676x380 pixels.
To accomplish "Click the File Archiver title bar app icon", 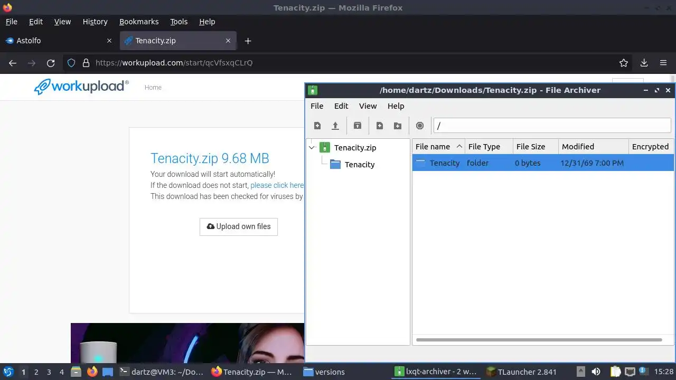I will click(x=313, y=90).
